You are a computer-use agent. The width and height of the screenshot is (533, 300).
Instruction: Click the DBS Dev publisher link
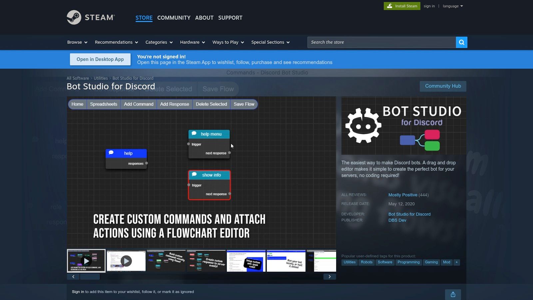coord(397,220)
